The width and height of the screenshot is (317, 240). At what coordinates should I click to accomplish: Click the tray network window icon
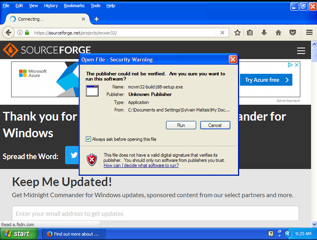point(280,232)
